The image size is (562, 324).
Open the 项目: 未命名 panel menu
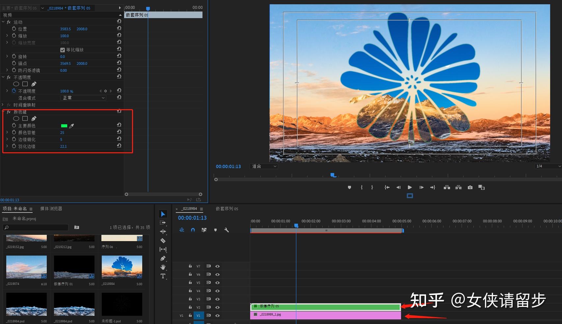(x=31, y=209)
